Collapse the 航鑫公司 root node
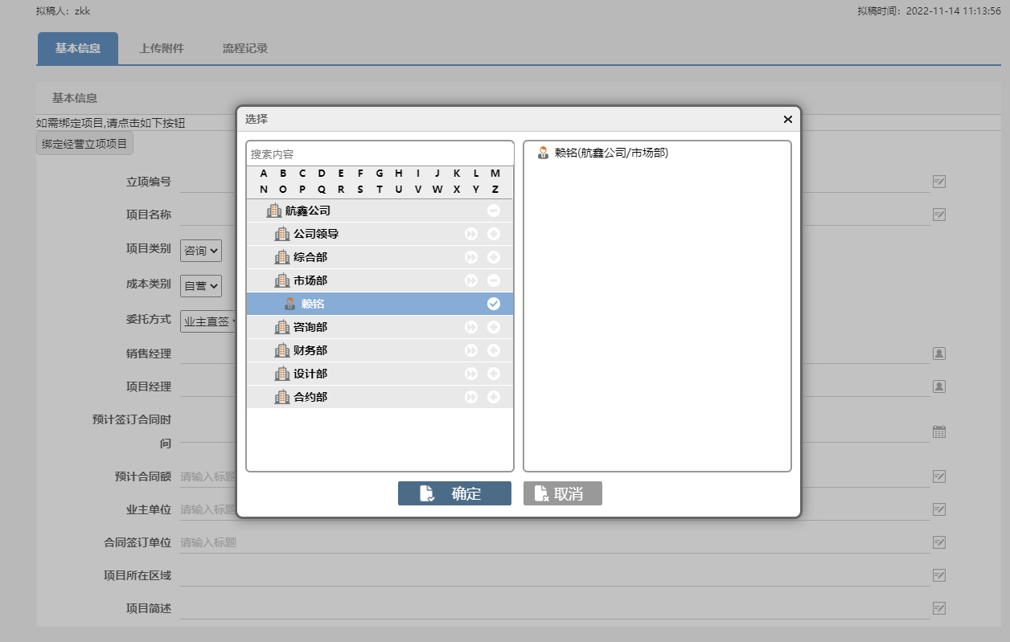The height and width of the screenshot is (642, 1010). pos(494,211)
